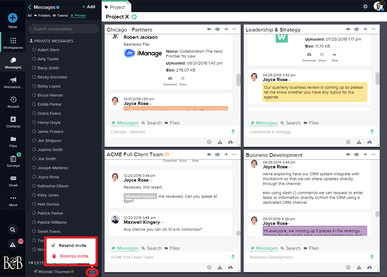The image size is (387, 277).
Task: Open the Project tab at top
Action: pyautogui.click(x=115, y=7)
